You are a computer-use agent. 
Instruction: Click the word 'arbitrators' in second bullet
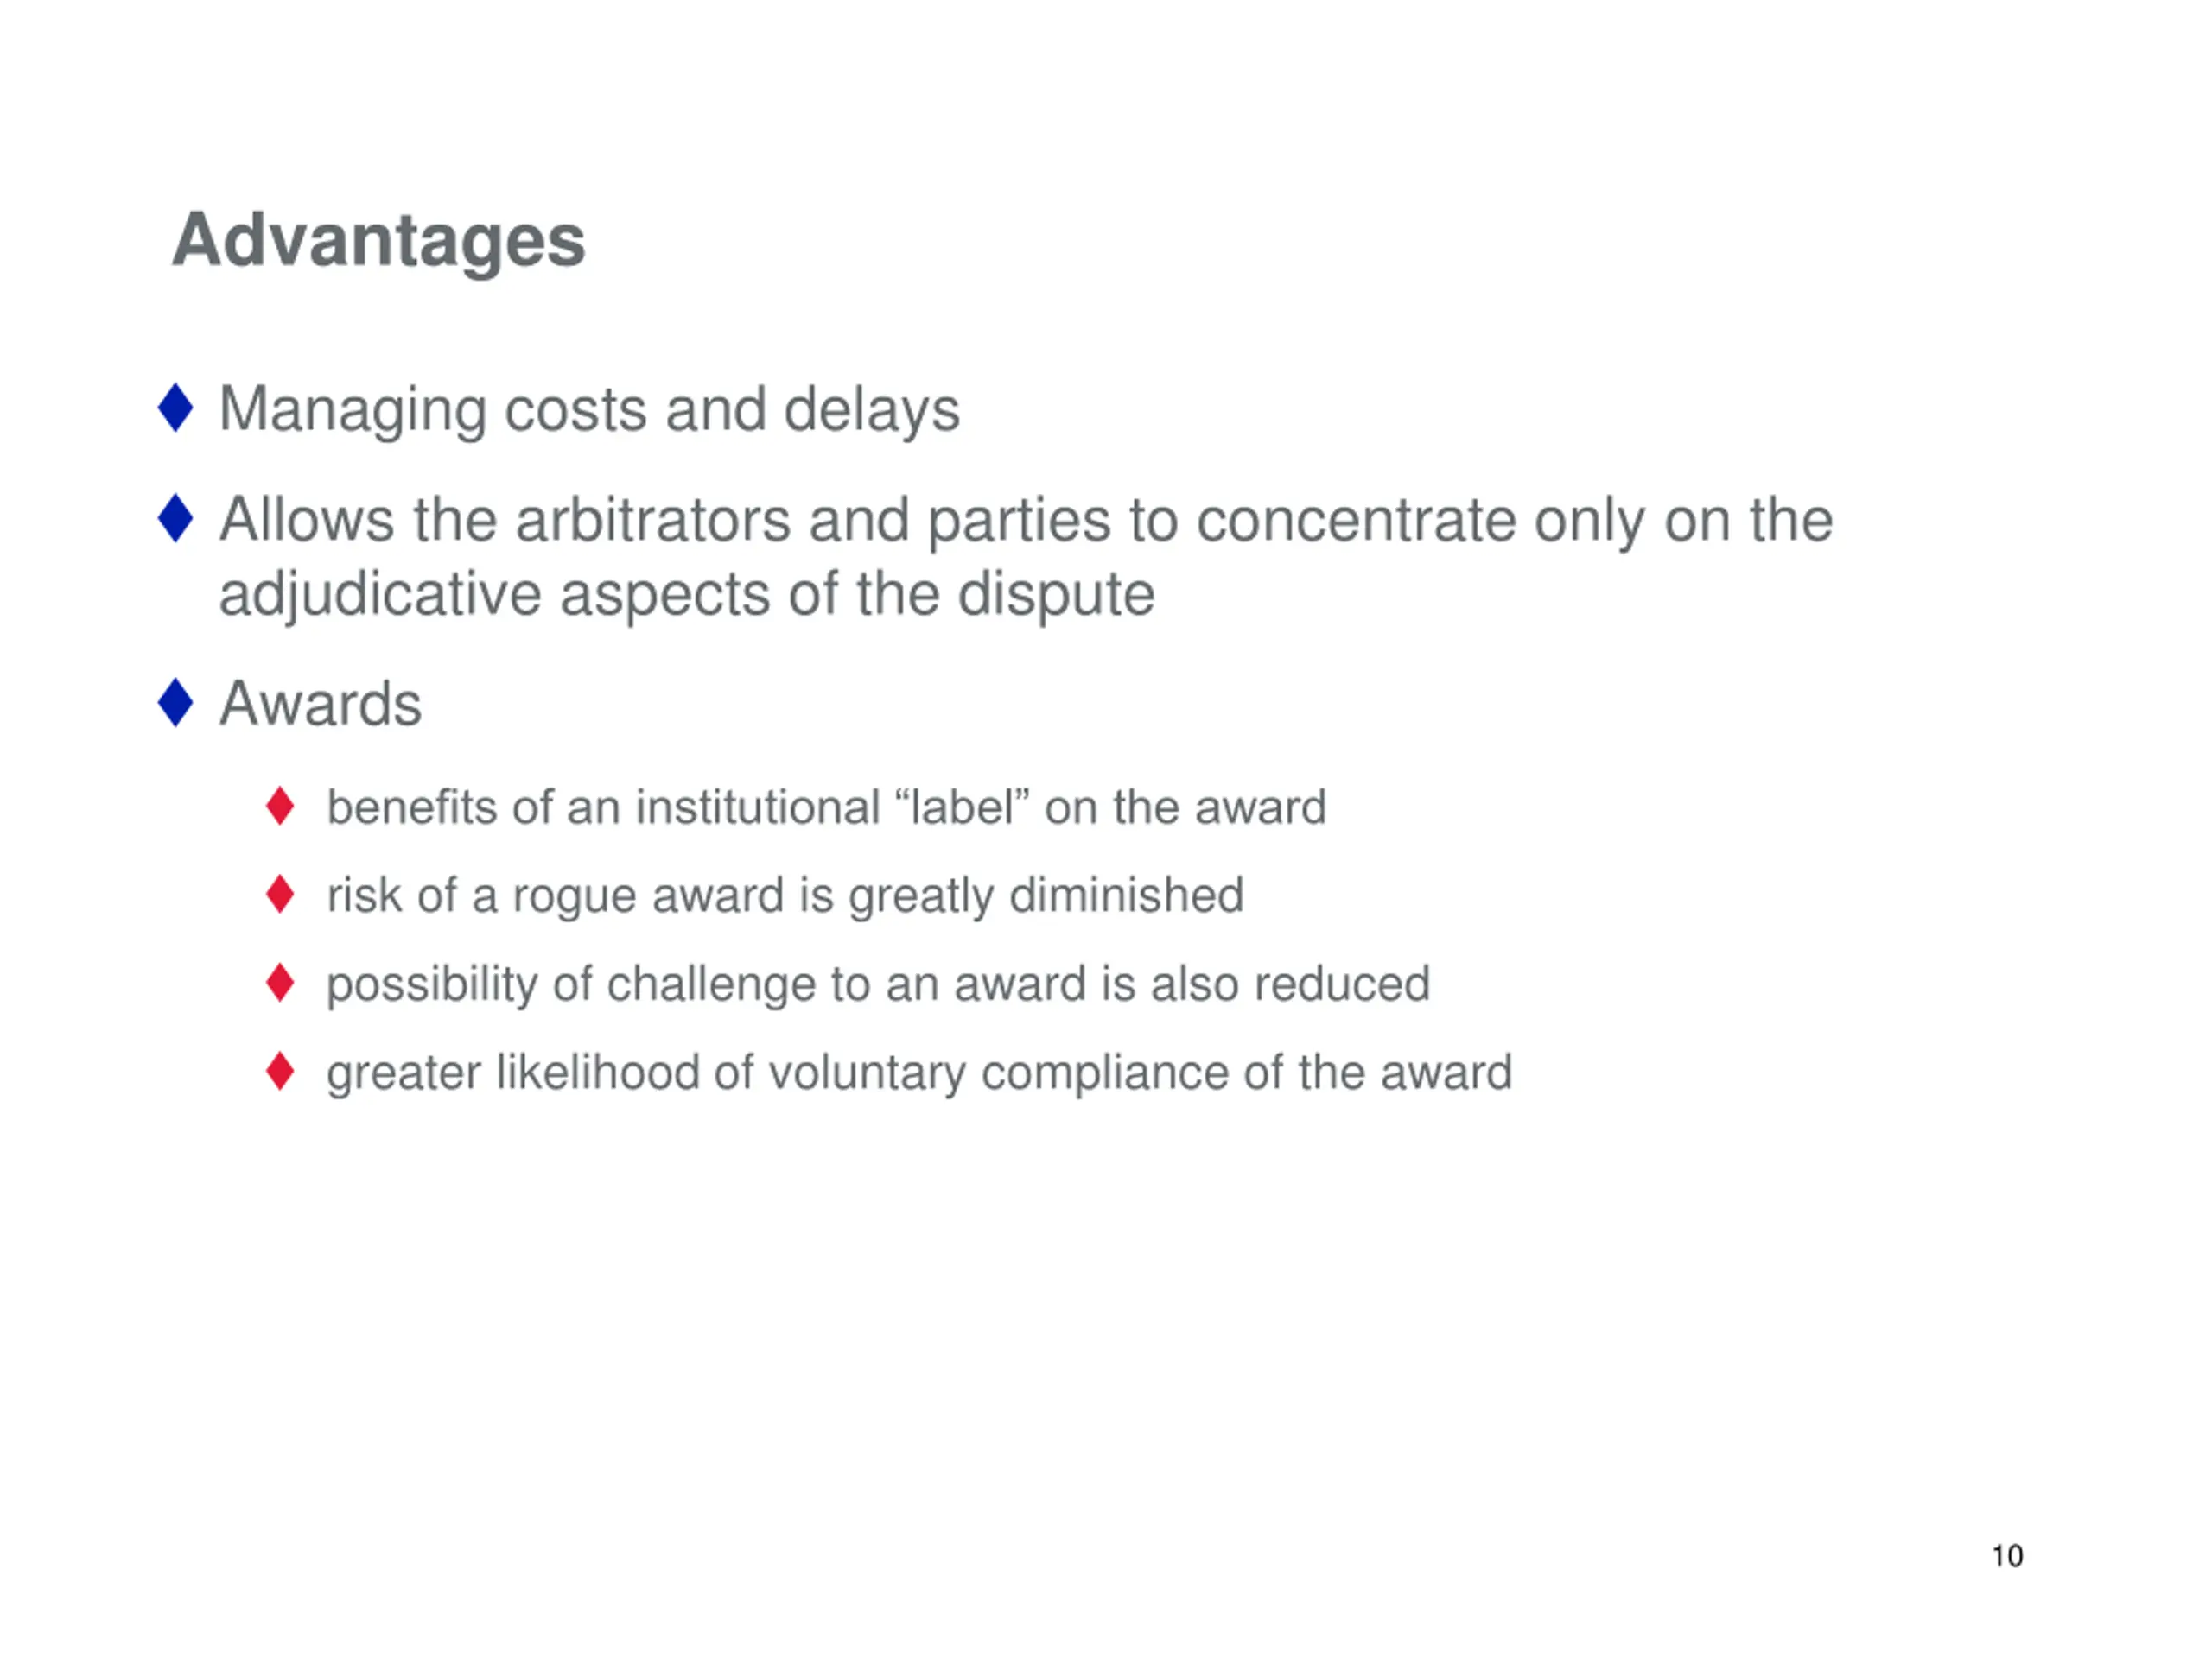[x=653, y=520]
